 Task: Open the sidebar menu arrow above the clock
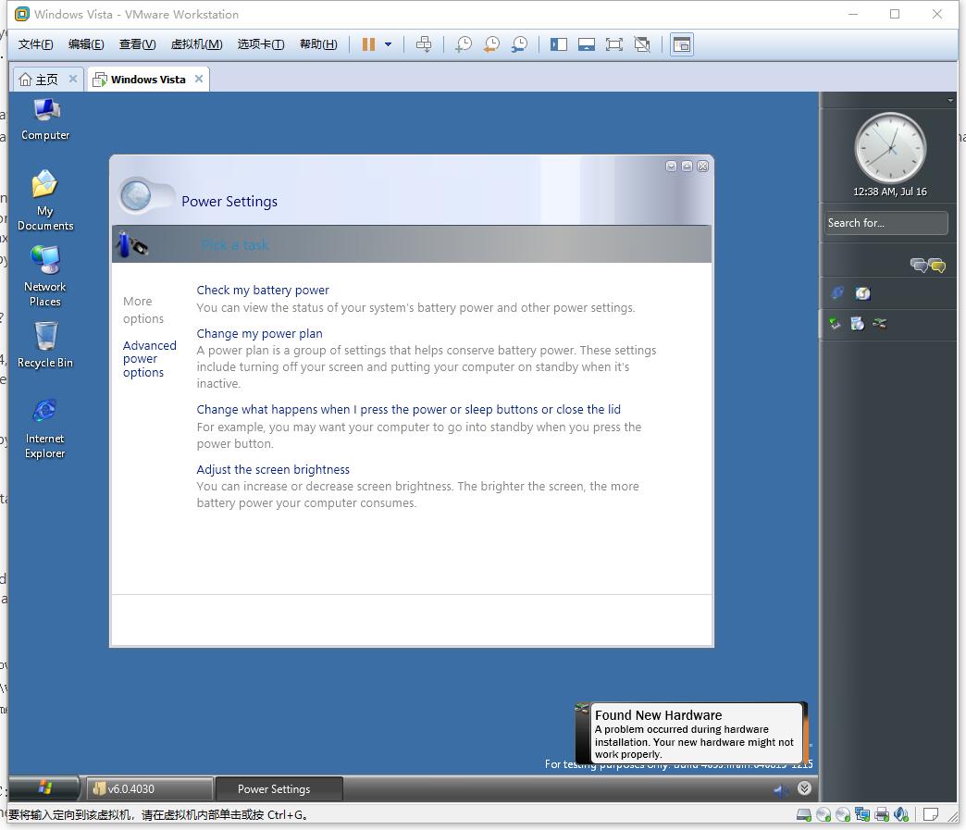[x=950, y=100]
